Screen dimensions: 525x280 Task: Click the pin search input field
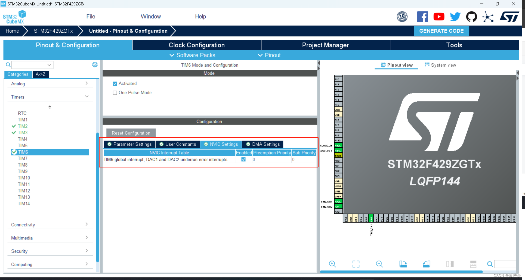tap(505, 264)
